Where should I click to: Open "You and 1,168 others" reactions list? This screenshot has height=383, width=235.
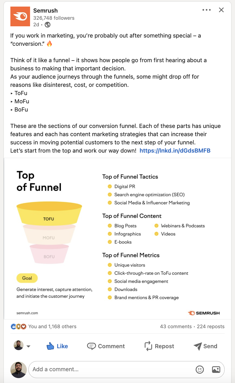point(52,327)
